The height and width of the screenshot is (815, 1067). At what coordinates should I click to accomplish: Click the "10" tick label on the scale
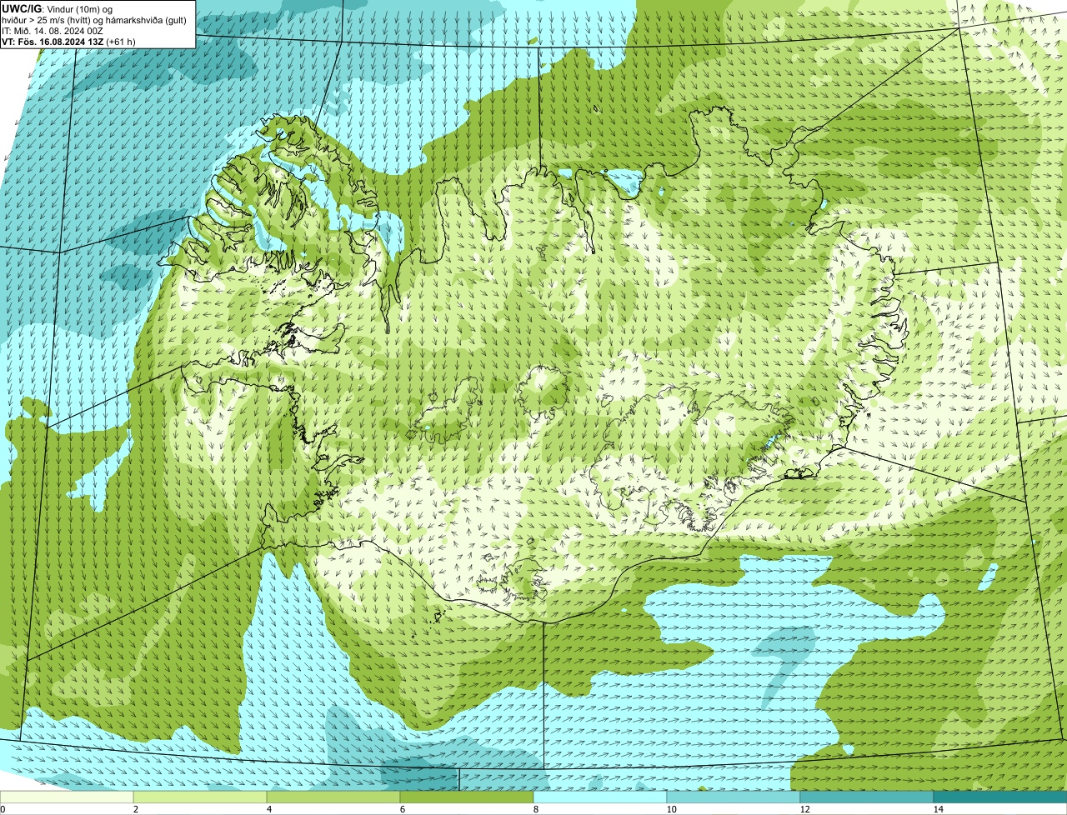click(x=671, y=809)
